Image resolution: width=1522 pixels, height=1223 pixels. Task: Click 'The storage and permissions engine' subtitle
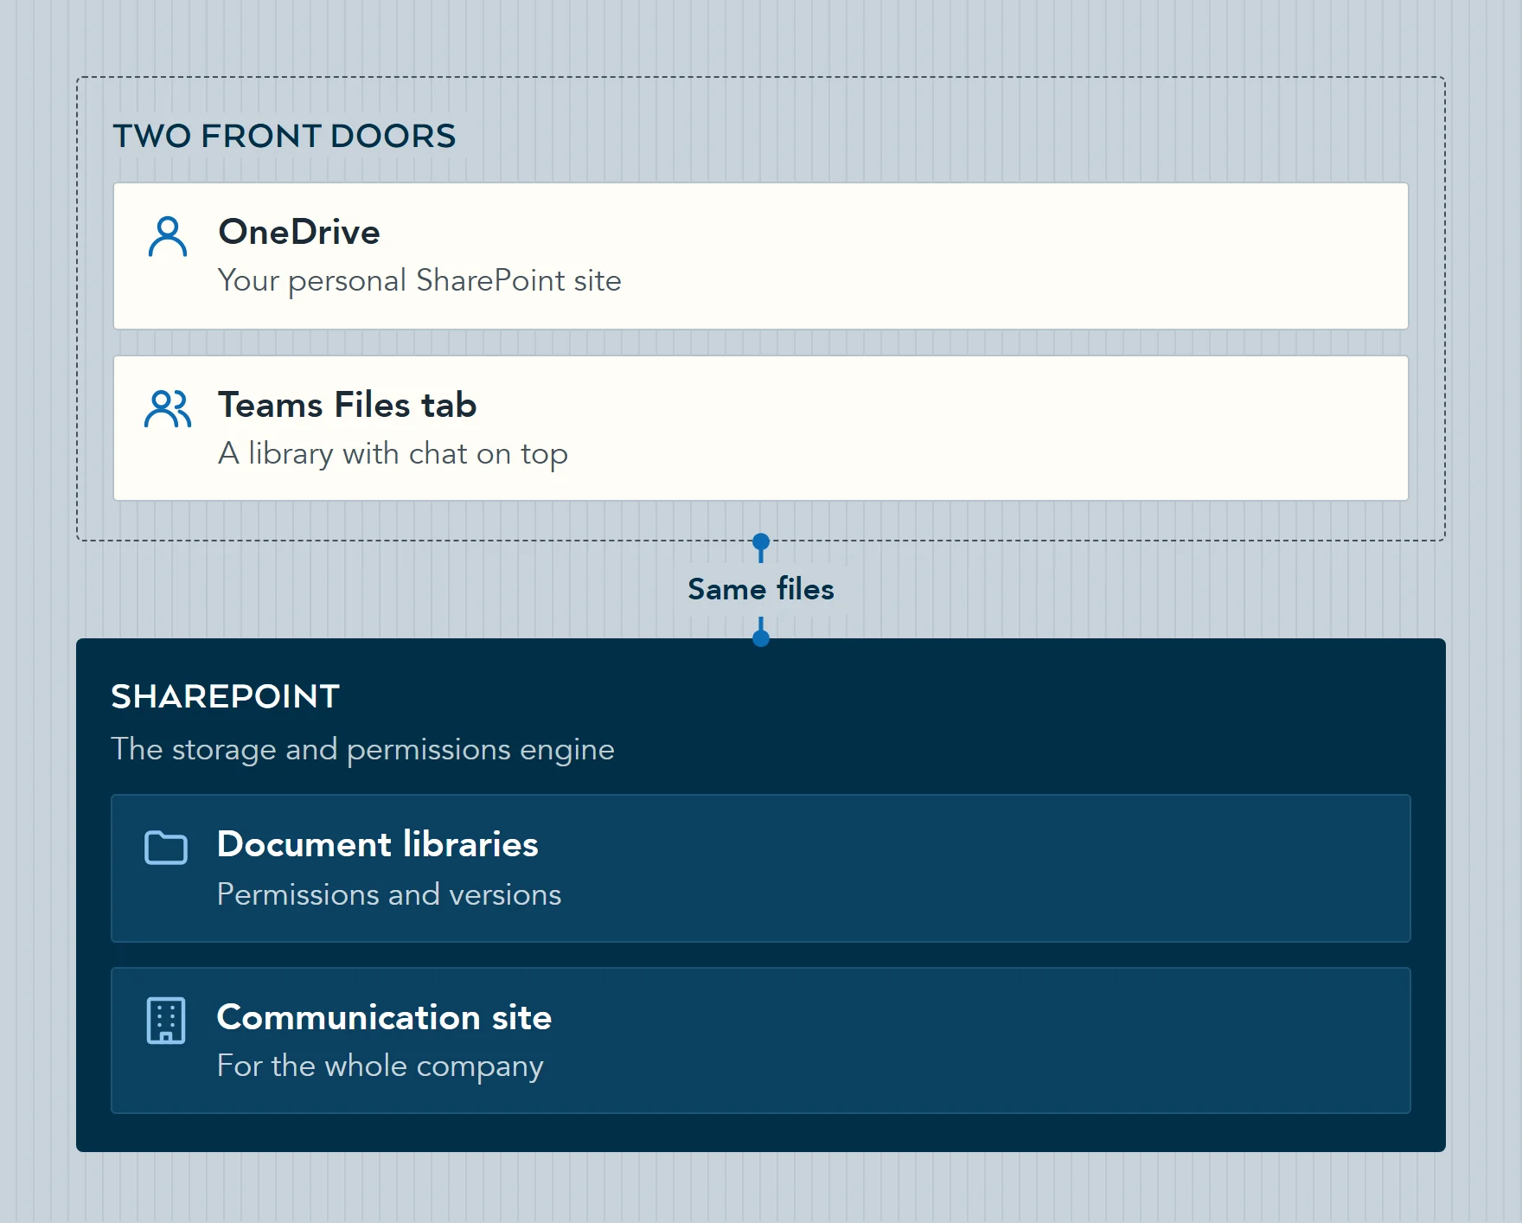(x=362, y=749)
